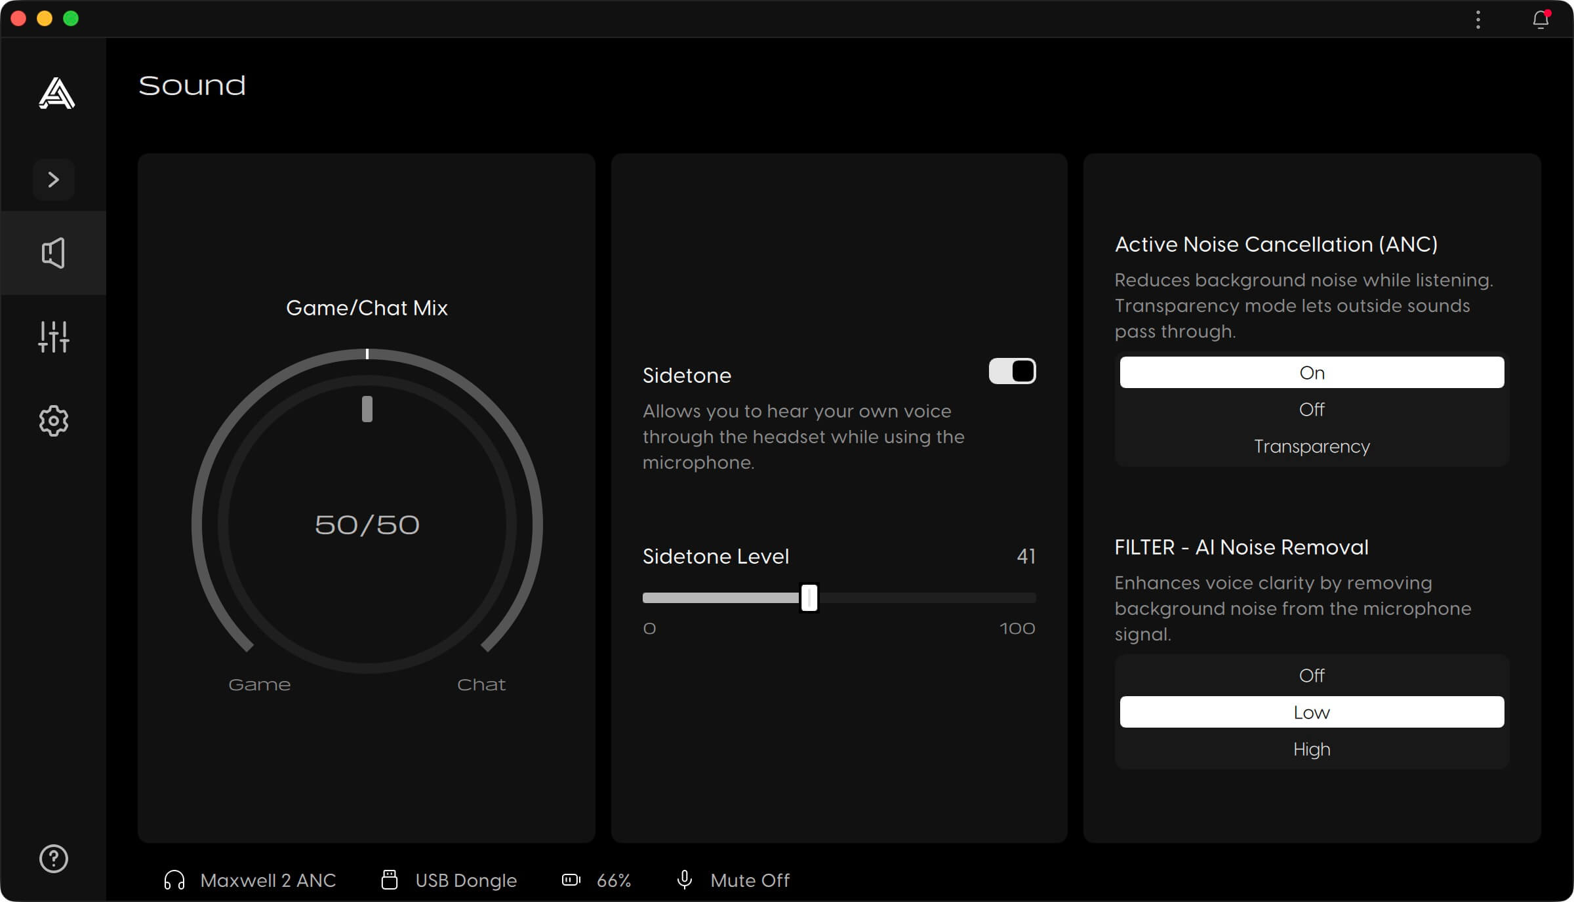Select Low AI Noise Removal option
This screenshot has width=1574, height=902.
(x=1312, y=712)
